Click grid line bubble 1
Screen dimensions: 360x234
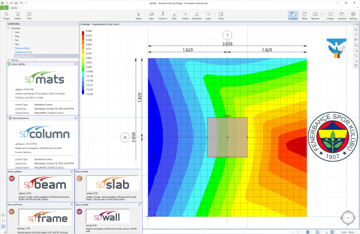pyautogui.click(x=227, y=35)
